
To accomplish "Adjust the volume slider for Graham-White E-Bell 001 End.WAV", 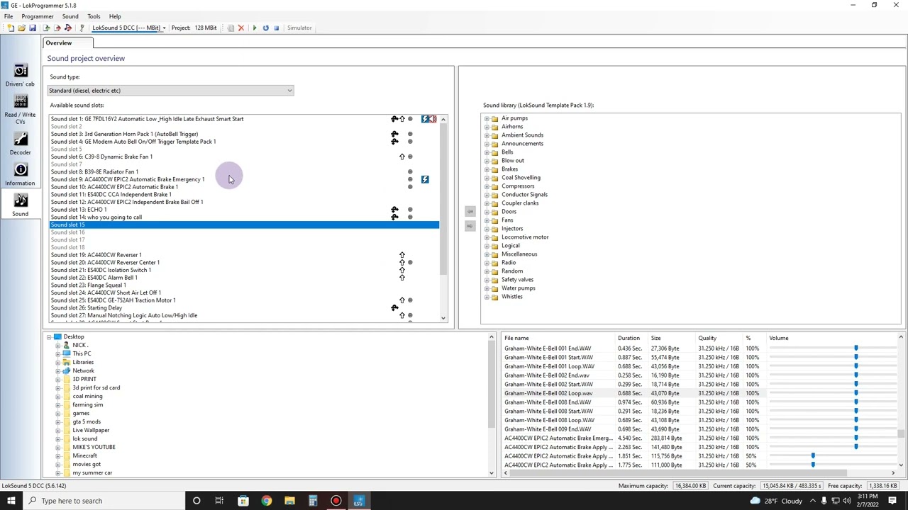I will click(856, 348).
